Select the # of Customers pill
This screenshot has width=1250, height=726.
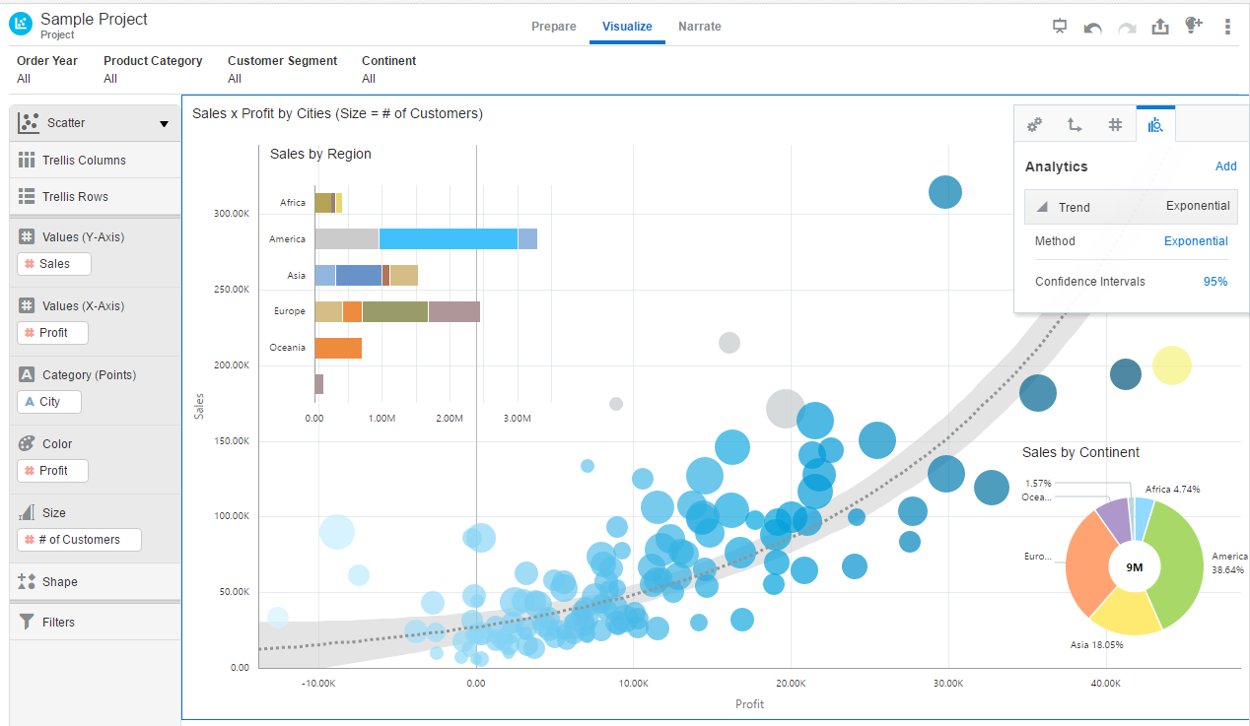[79, 540]
